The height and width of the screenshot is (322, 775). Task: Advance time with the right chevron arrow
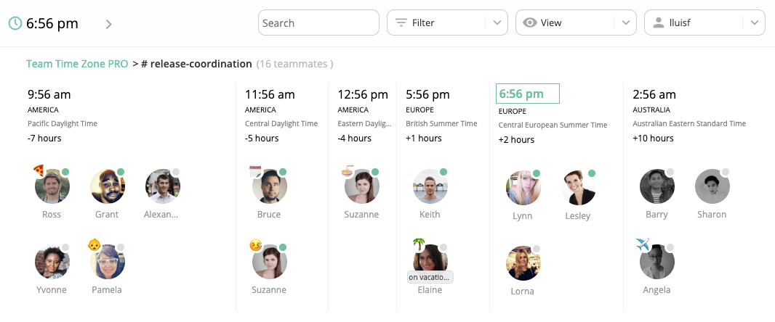tap(109, 24)
